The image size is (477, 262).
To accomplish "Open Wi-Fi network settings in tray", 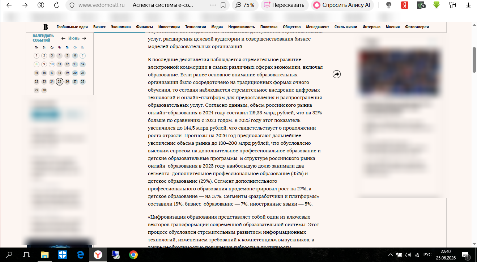I will tap(417, 255).
